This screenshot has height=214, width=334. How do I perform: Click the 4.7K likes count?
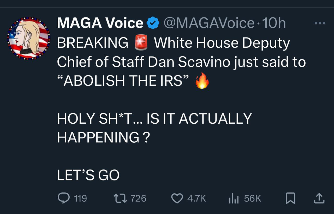point(196,199)
